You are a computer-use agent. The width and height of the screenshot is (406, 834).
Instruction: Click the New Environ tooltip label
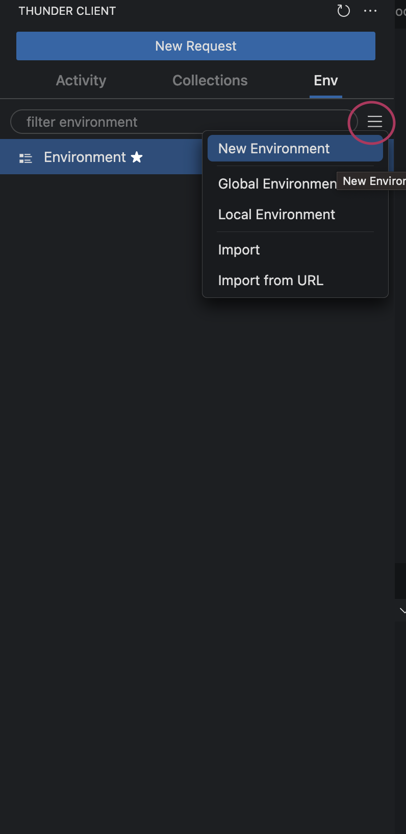click(372, 181)
